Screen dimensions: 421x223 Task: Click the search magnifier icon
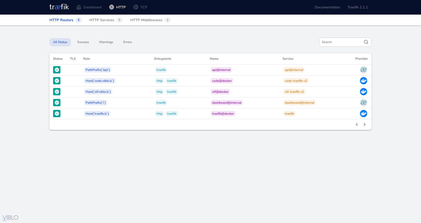[366, 42]
